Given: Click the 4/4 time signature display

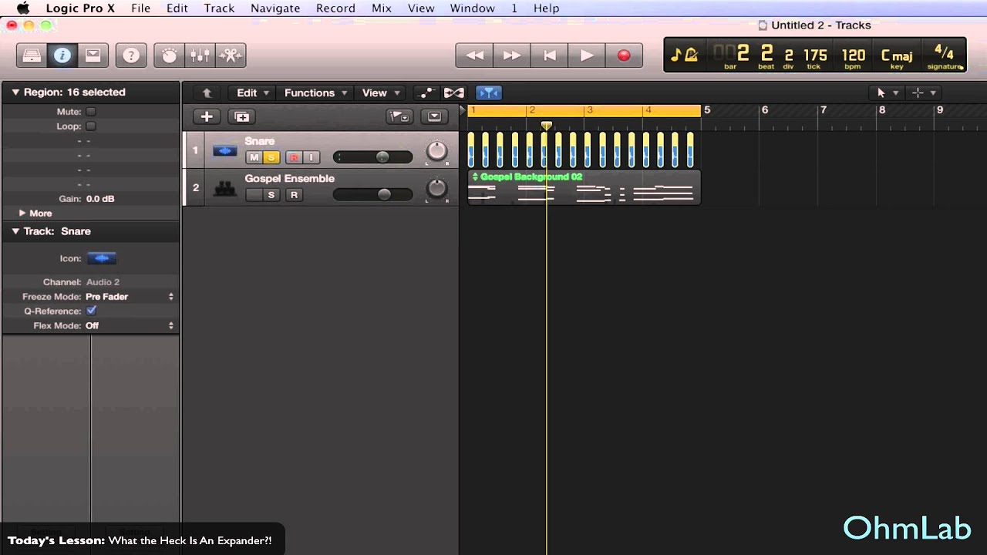Looking at the screenshot, I should (x=944, y=56).
